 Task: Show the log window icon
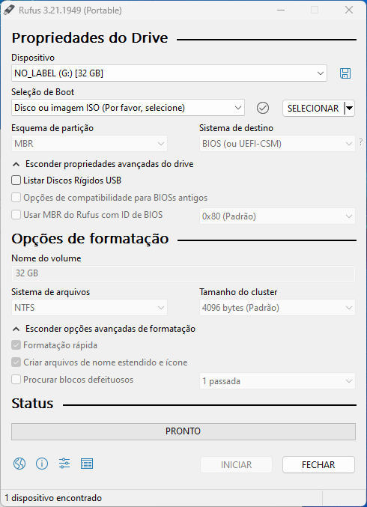87,464
